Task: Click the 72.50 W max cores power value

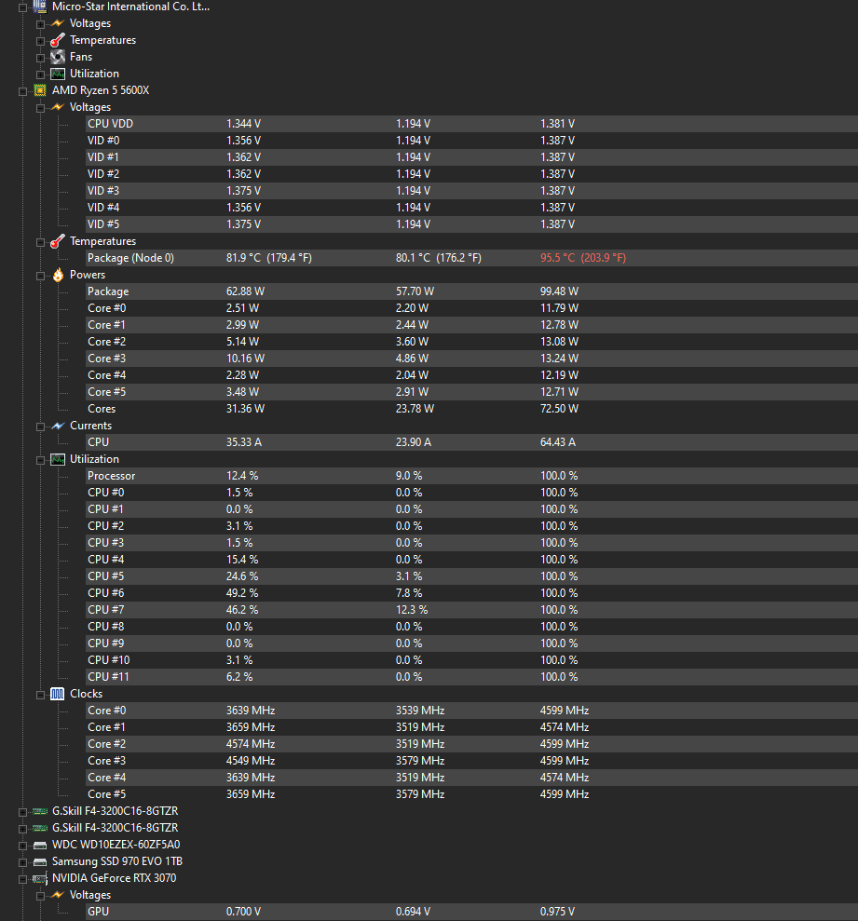Action: tap(560, 409)
